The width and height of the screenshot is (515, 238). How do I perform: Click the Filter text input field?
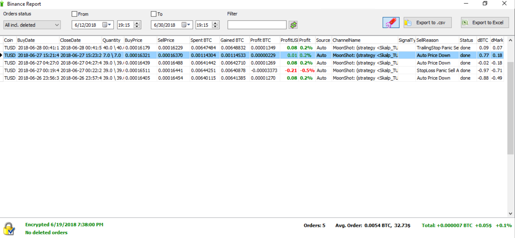click(257, 25)
